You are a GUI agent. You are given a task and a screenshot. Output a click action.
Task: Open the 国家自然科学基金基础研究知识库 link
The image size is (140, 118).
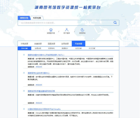click(41, 91)
